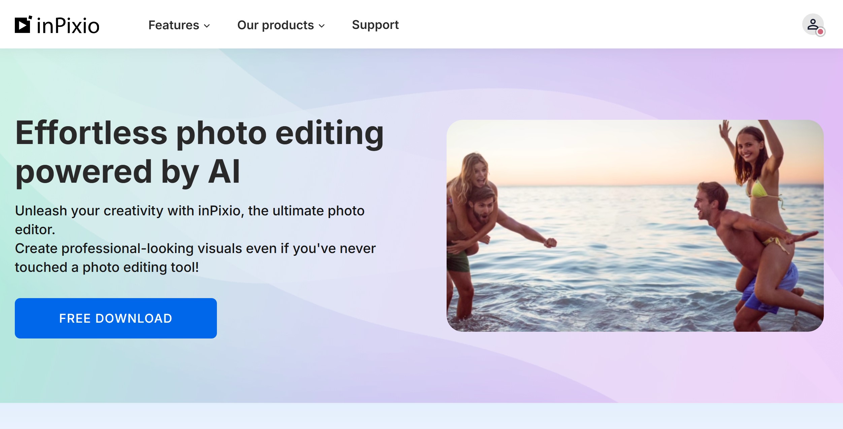Expand the chevron beside Our products
Screen dimensions: 843x429
click(322, 26)
